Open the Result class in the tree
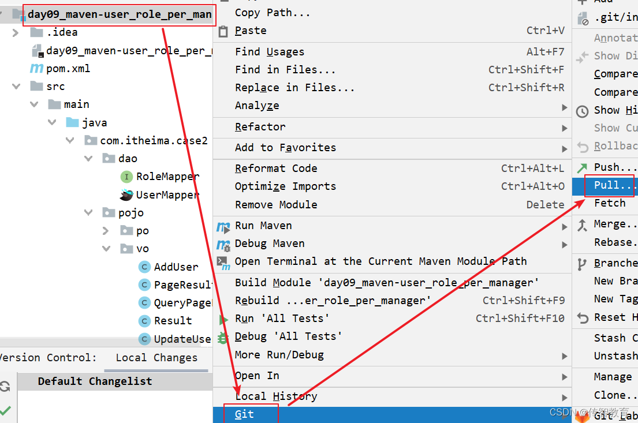 173,321
